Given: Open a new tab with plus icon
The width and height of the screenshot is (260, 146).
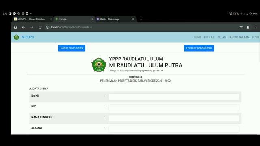Looking at the screenshot, I should coord(141,19).
